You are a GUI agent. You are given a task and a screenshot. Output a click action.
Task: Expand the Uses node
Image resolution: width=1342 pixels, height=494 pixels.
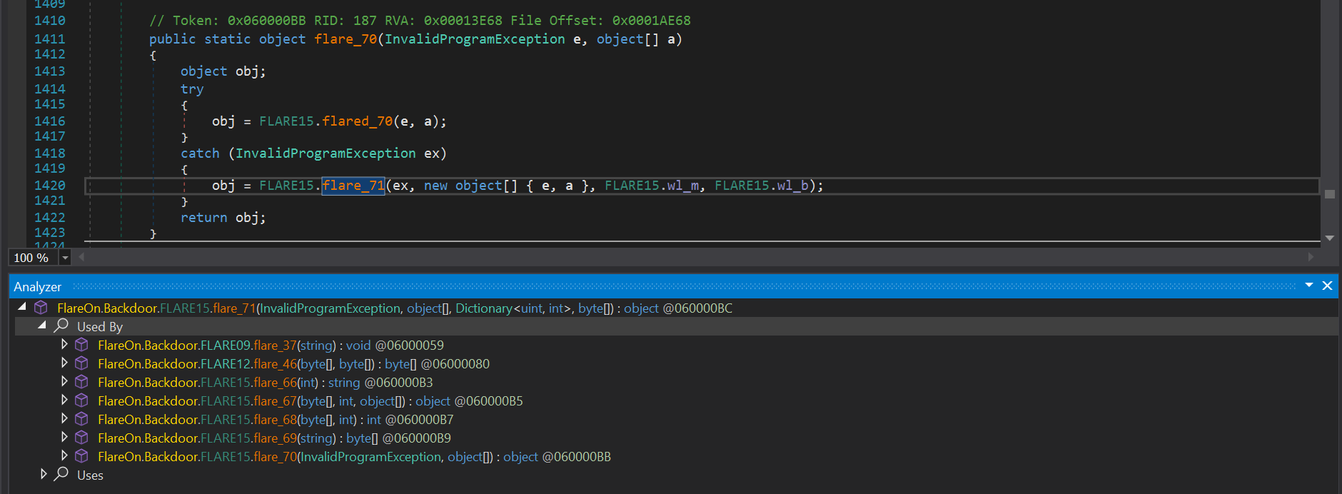pos(43,474)
